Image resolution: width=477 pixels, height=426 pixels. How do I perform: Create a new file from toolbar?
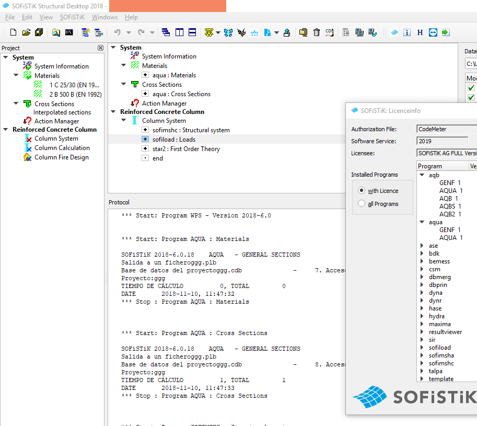(13, 32)
